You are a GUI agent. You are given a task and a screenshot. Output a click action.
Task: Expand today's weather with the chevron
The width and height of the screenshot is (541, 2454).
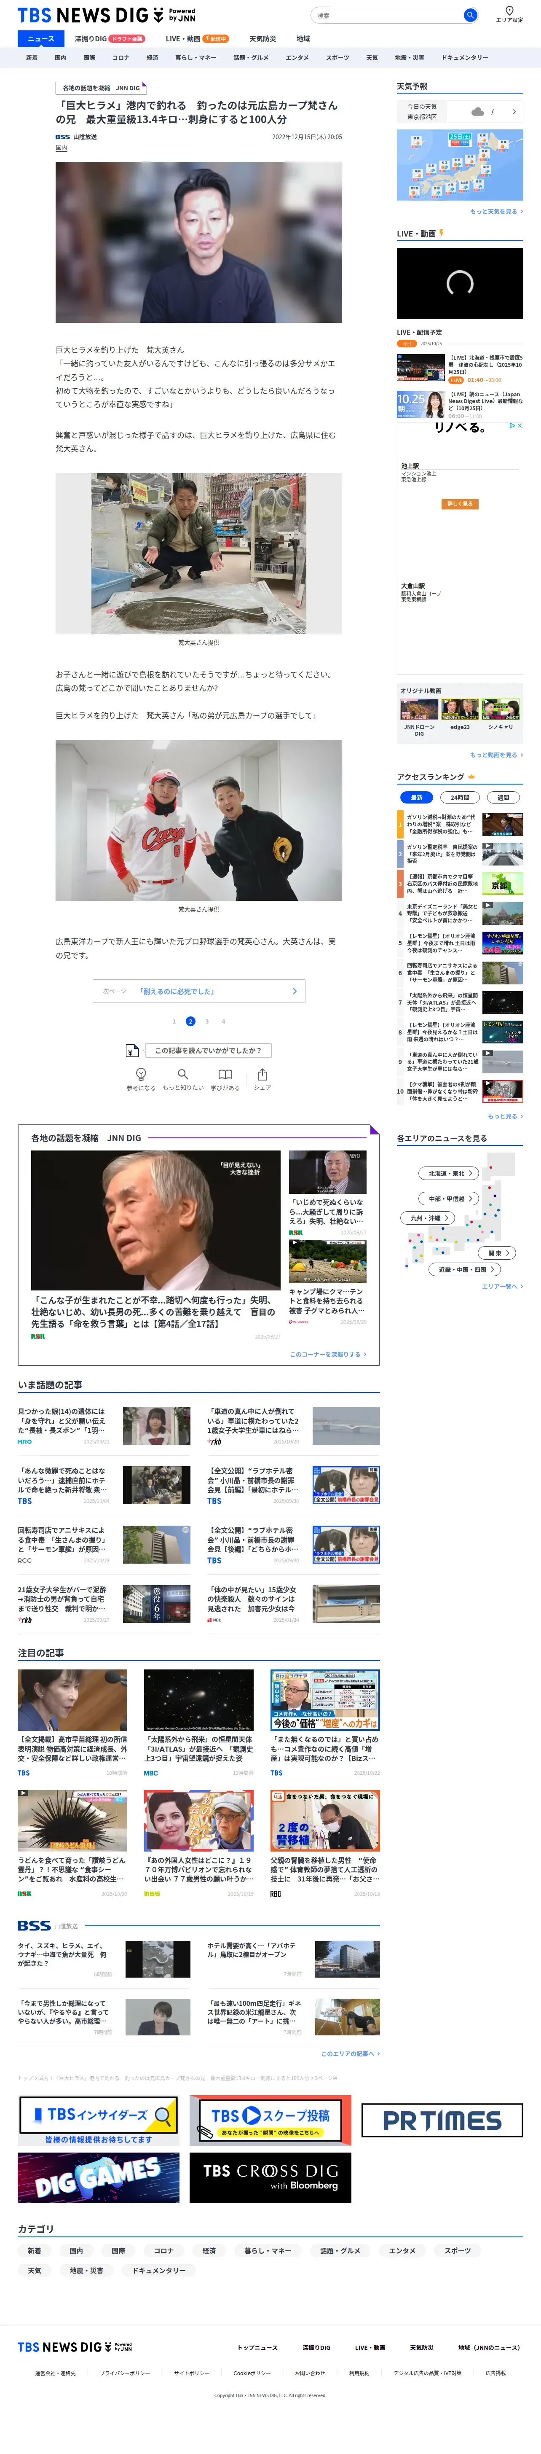pos(514,111)
